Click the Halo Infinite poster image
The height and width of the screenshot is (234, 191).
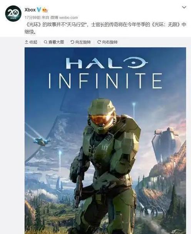[105, 141]
